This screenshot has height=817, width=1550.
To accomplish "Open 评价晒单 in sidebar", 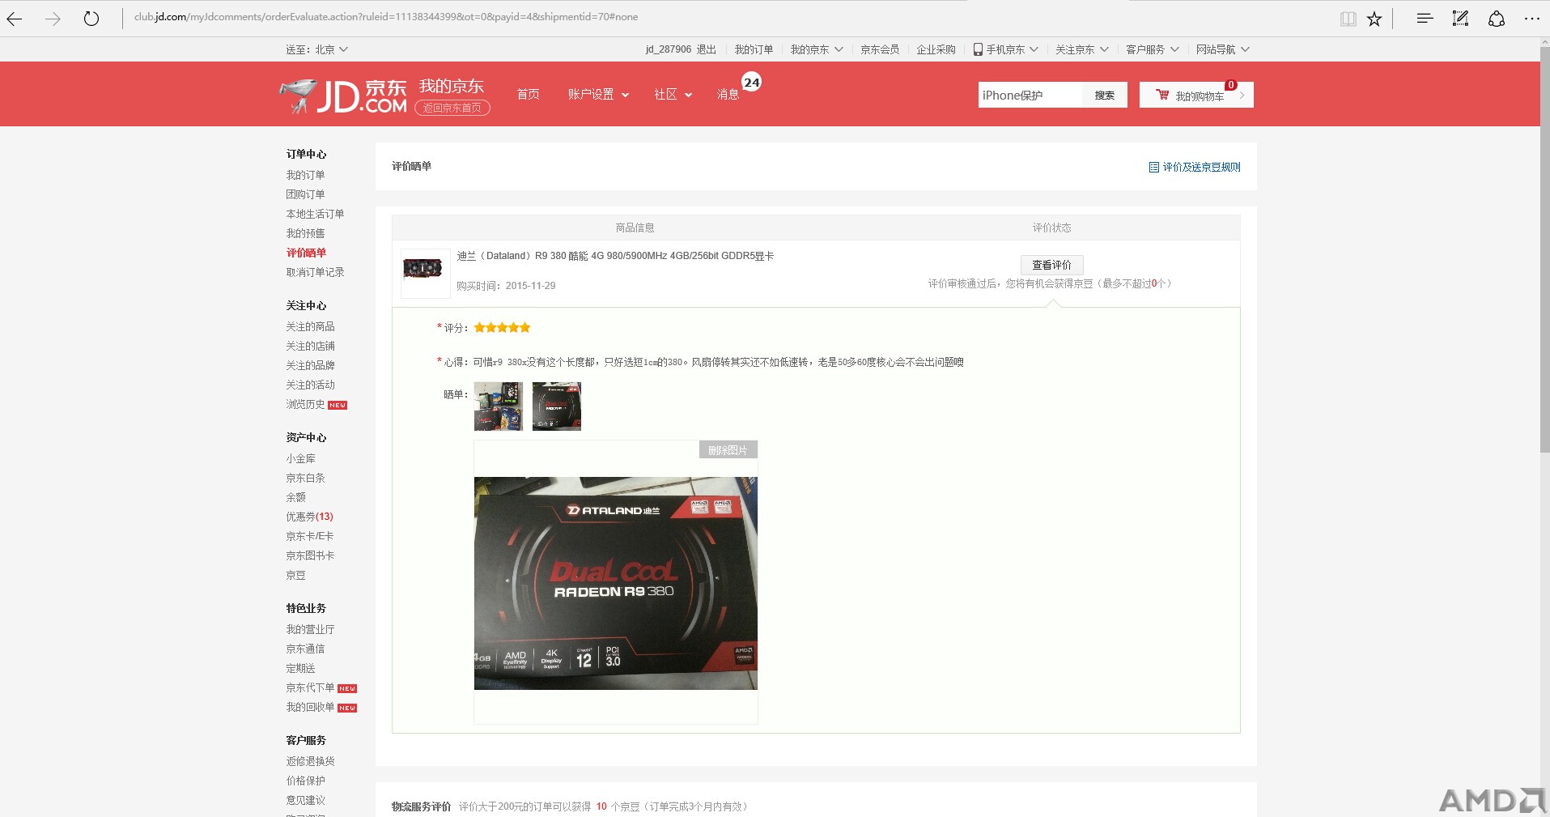I will point(306,253).
